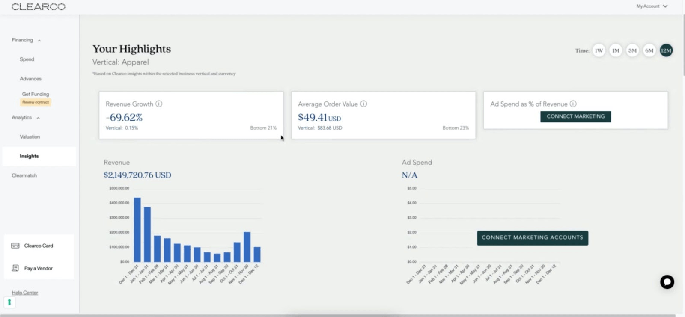Open the Advances page
Screen dimensions: 685x317
30,79
